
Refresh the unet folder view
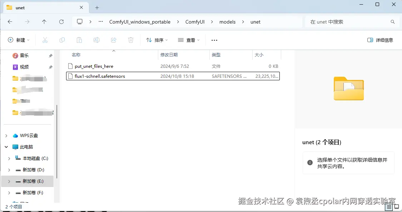coord(61,22)
